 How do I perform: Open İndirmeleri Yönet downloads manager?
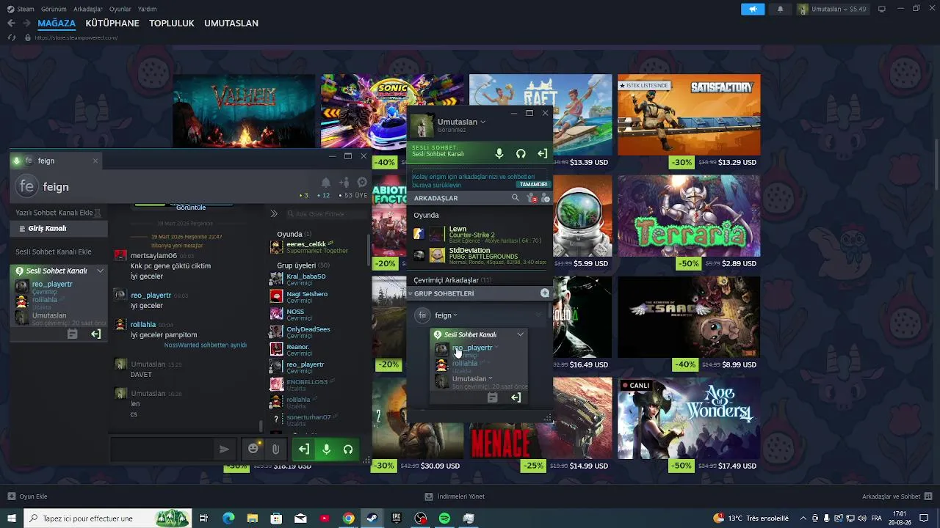pyautogui.click(x=455, y=496)
